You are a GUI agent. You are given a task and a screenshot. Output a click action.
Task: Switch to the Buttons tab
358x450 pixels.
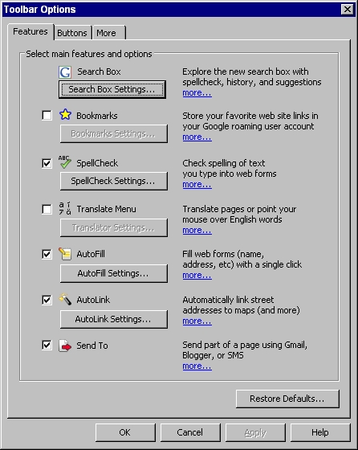pyautogui.click(x=72, y=33)
